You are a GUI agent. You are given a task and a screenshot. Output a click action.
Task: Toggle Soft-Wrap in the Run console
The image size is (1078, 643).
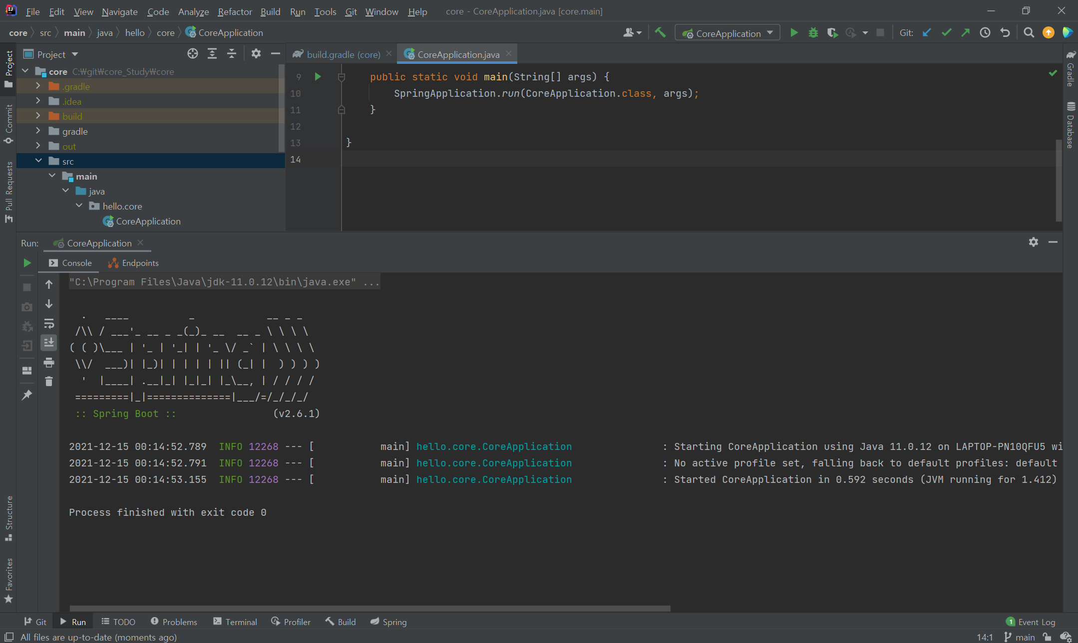click(49, 324)
